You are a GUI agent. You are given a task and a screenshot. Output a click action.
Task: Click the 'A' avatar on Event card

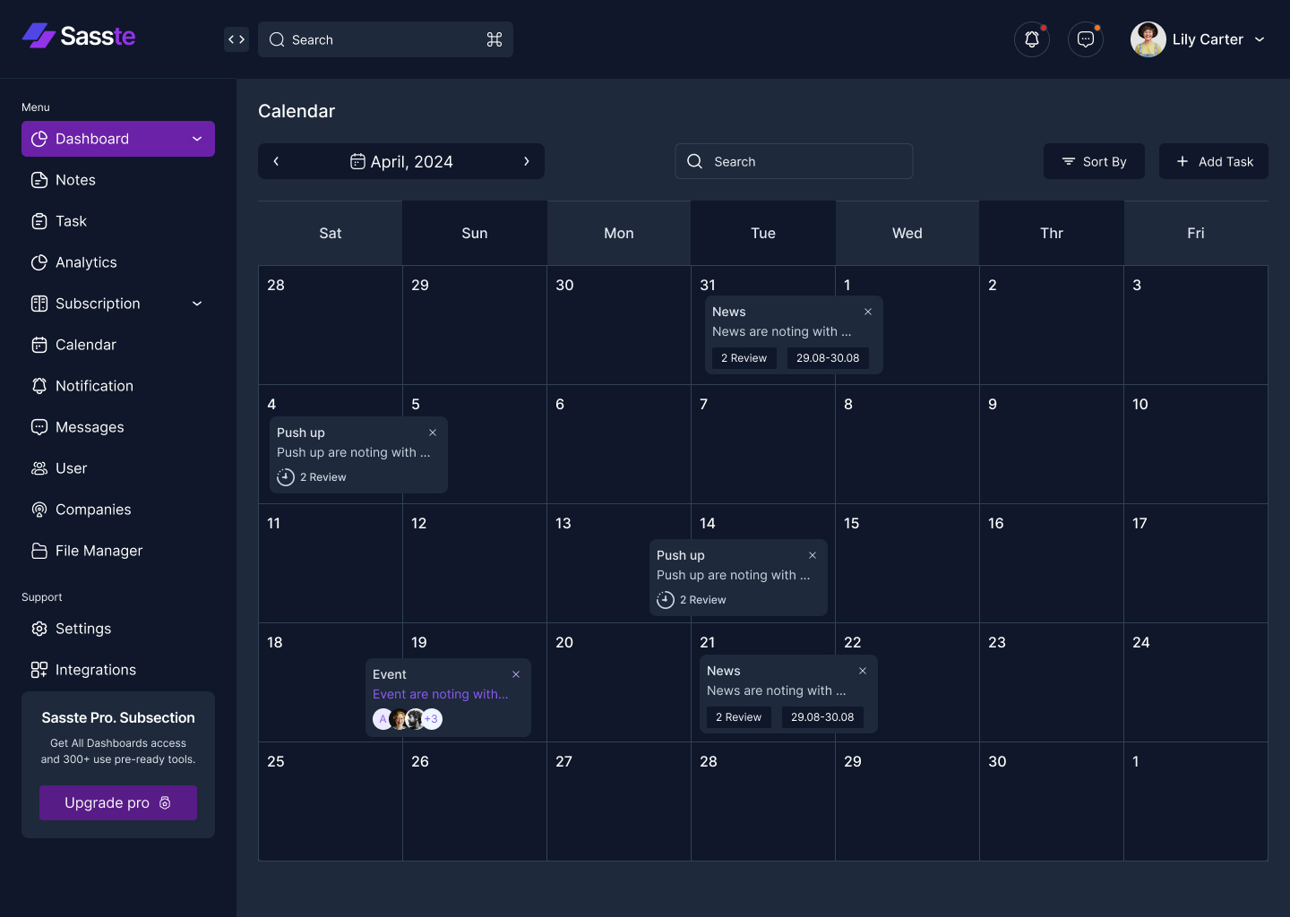383,719
